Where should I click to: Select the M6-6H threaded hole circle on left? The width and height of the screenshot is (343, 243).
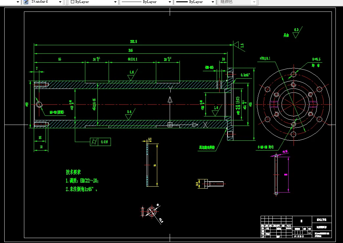[39, 105]
